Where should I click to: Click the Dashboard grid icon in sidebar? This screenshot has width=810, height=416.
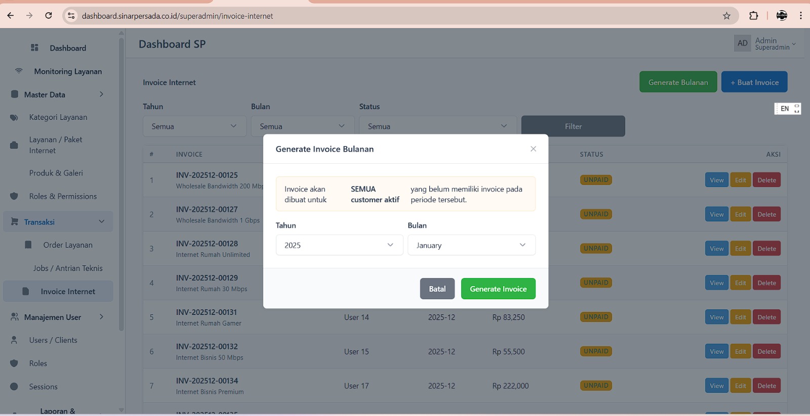point(34,48)
